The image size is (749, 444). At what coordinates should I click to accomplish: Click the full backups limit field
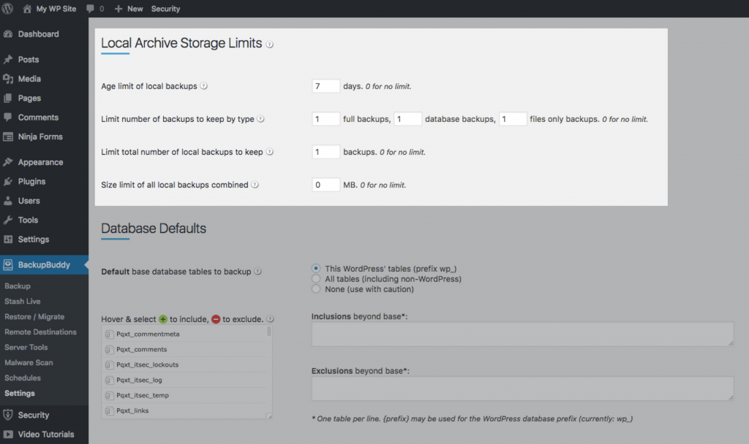click(325, 119)
